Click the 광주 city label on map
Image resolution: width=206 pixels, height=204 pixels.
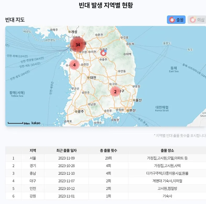pyautogui.click(x=80, y=112)
